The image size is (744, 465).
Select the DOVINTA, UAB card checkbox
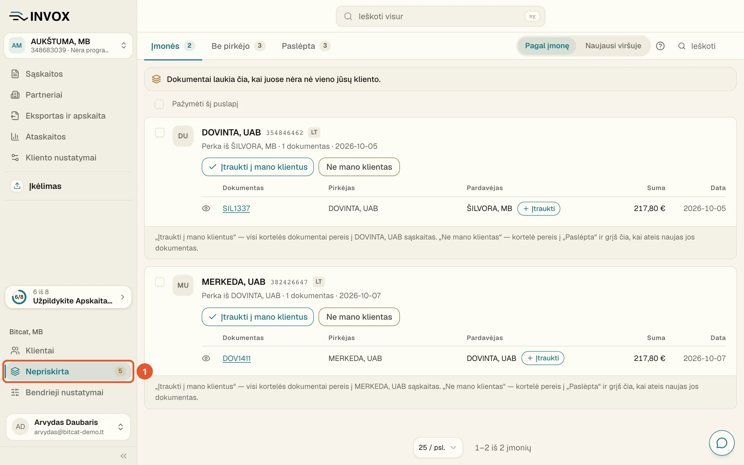(x=160, y=133)
